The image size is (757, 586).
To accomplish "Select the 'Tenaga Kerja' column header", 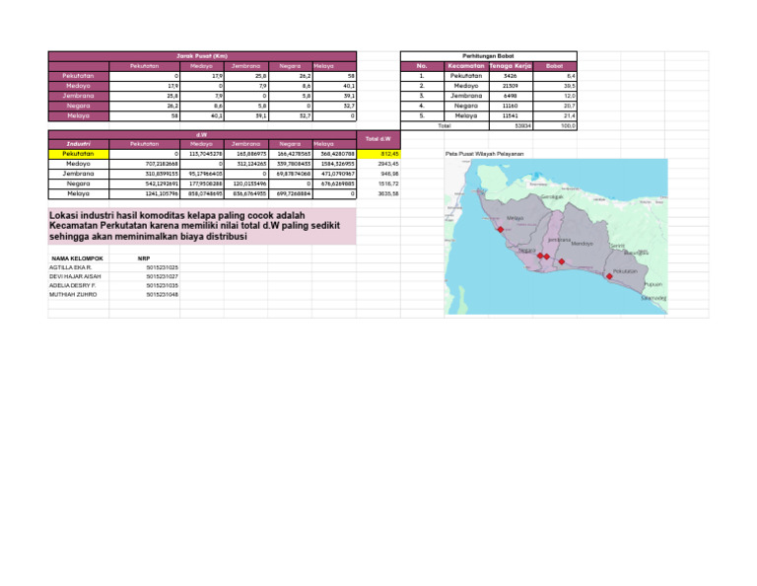I will coord(511,66).
